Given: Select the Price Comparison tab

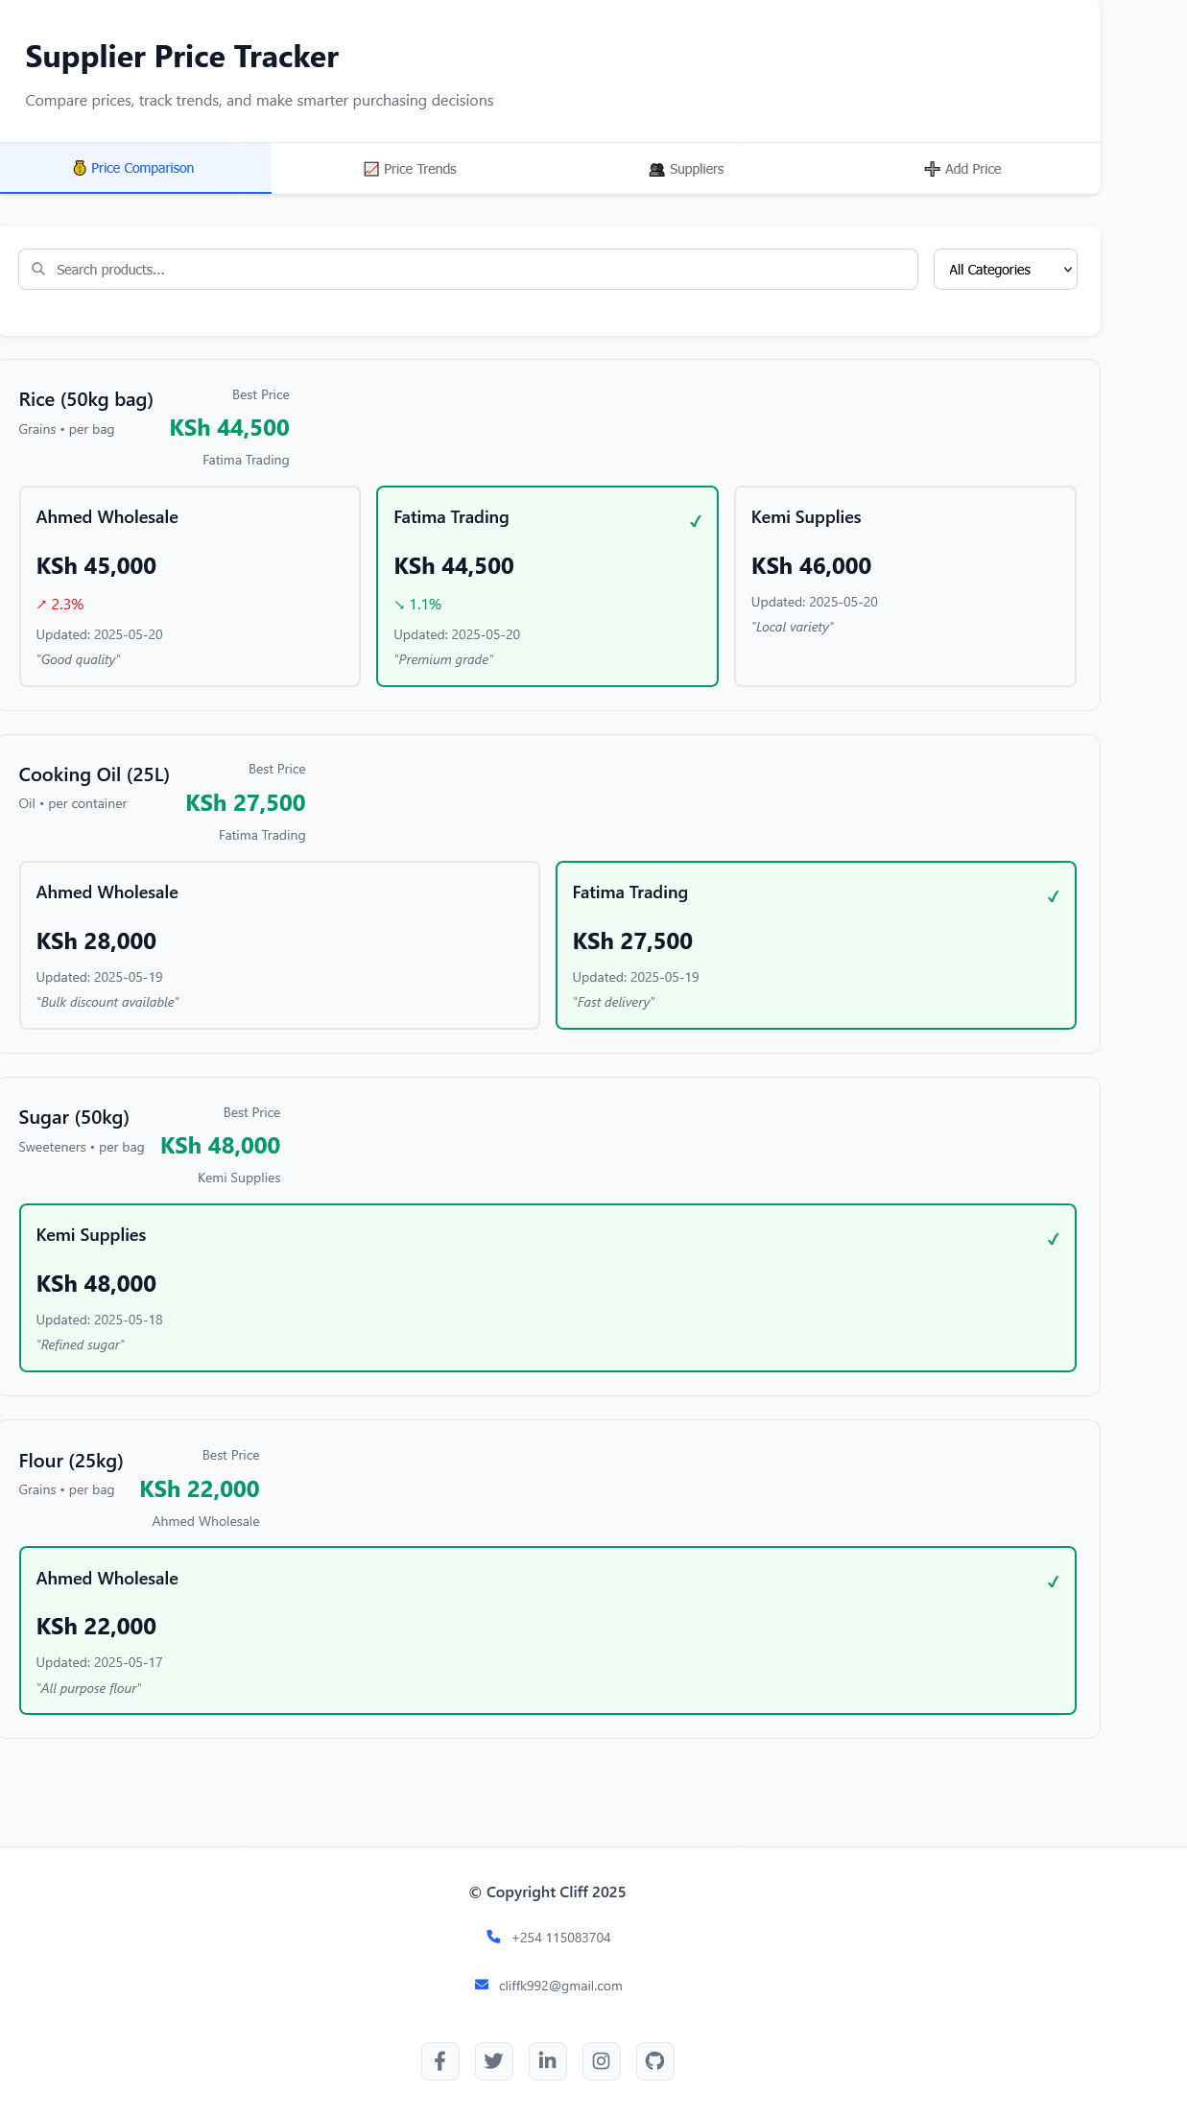Looking at the screenshot, I should (134, 168).
